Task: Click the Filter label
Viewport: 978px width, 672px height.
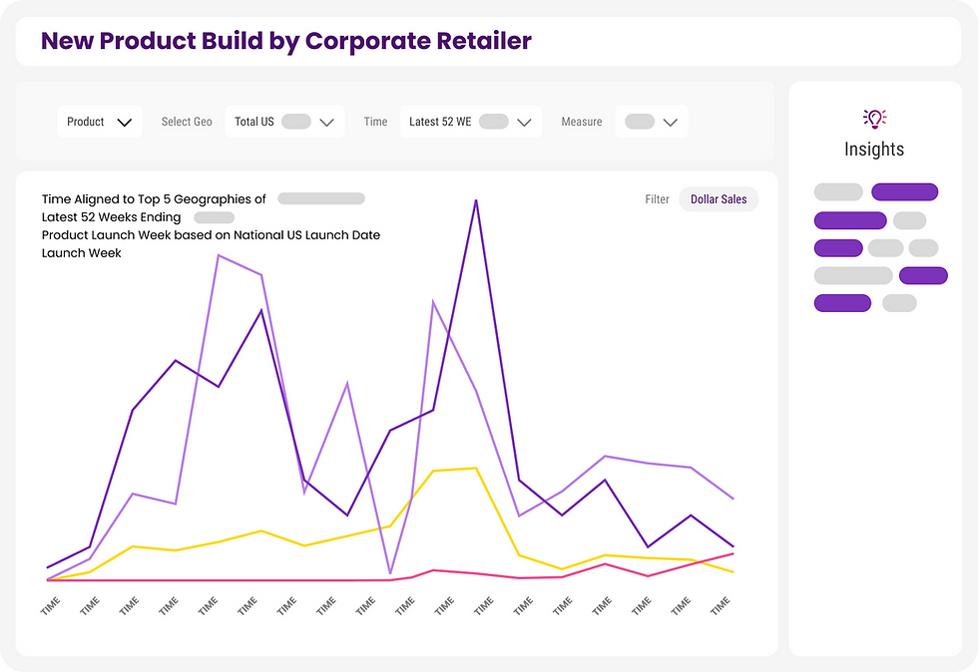Action: (x=657, y=199)
